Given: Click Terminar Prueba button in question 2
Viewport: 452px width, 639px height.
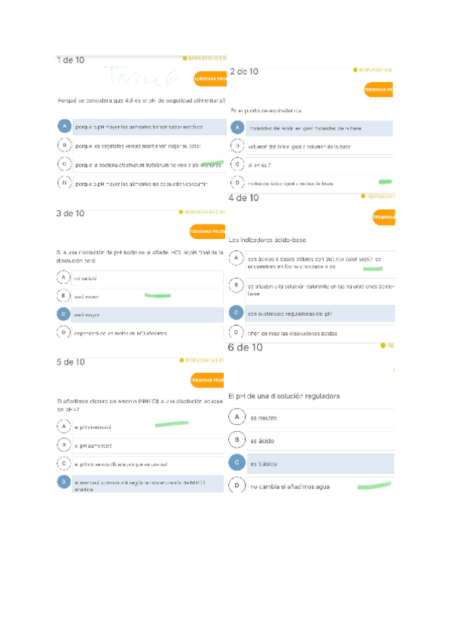Looking at the screenshot, I should coord(379,90).
